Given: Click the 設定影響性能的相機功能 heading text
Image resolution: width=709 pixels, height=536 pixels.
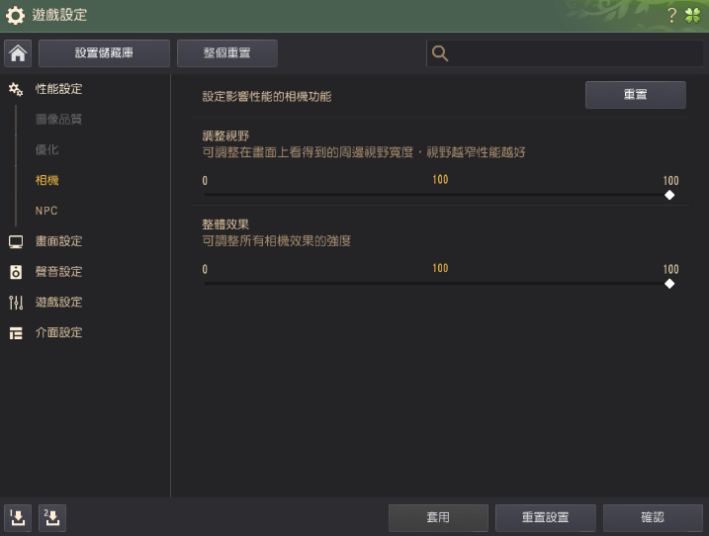Looking at the screenshot, I should pos(267,96).
